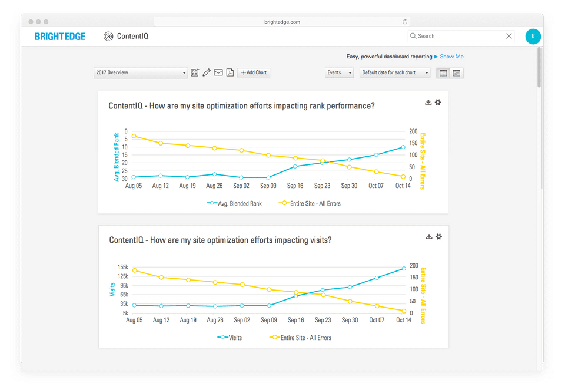Open ContentIQ product icon
This screenshot has width=565, height=386.
[108, 37]
